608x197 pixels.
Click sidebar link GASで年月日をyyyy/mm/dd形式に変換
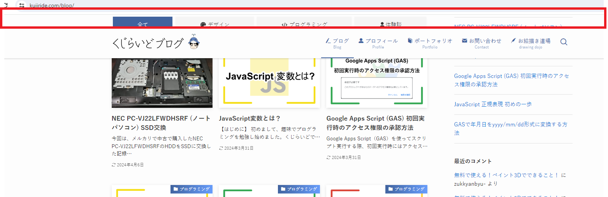511,129
